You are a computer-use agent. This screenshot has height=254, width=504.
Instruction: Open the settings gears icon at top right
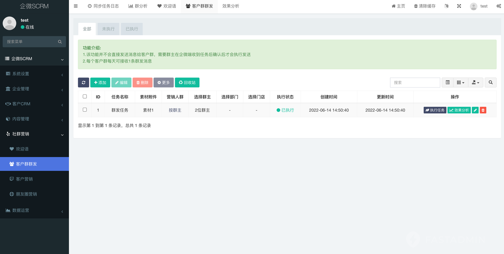pyautogui.click(x=499, y=6)
